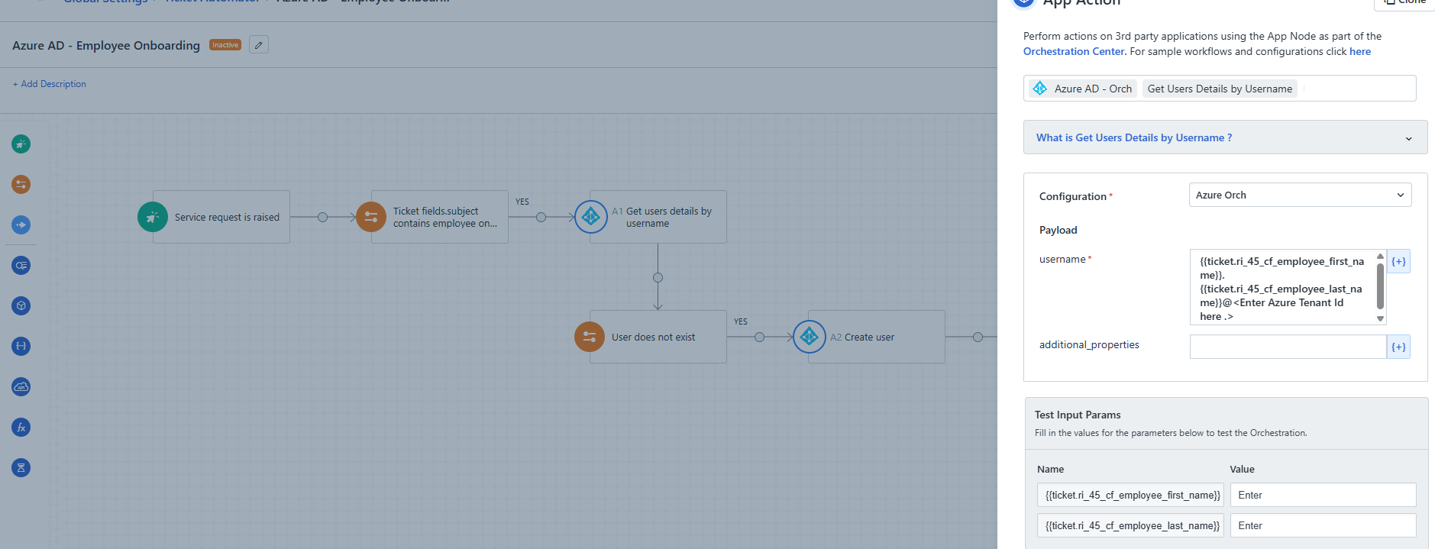
Task: Select the Action node icon in left palette
Action: [21, 224]
